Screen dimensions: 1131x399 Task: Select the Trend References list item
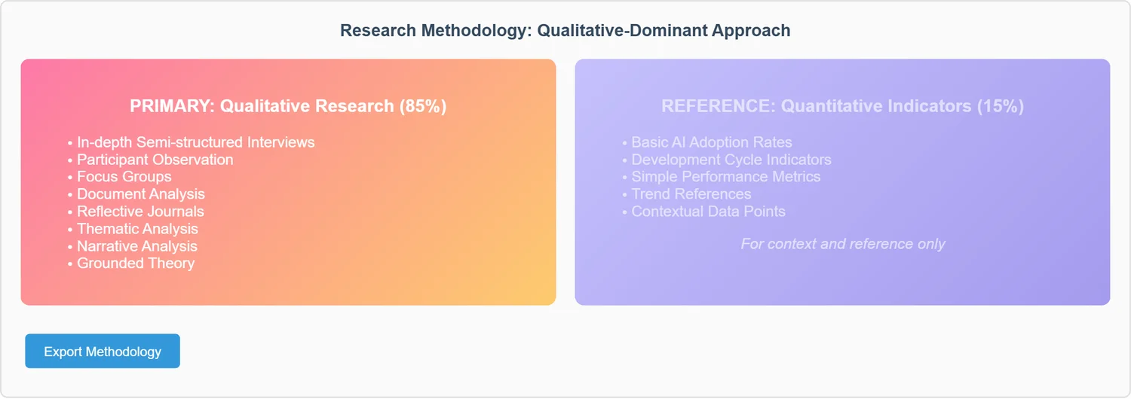[x=691, y=194]
